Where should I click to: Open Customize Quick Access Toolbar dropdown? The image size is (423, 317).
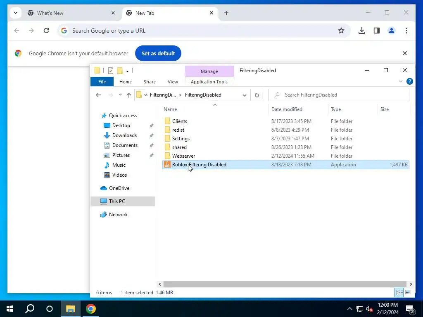127,71
